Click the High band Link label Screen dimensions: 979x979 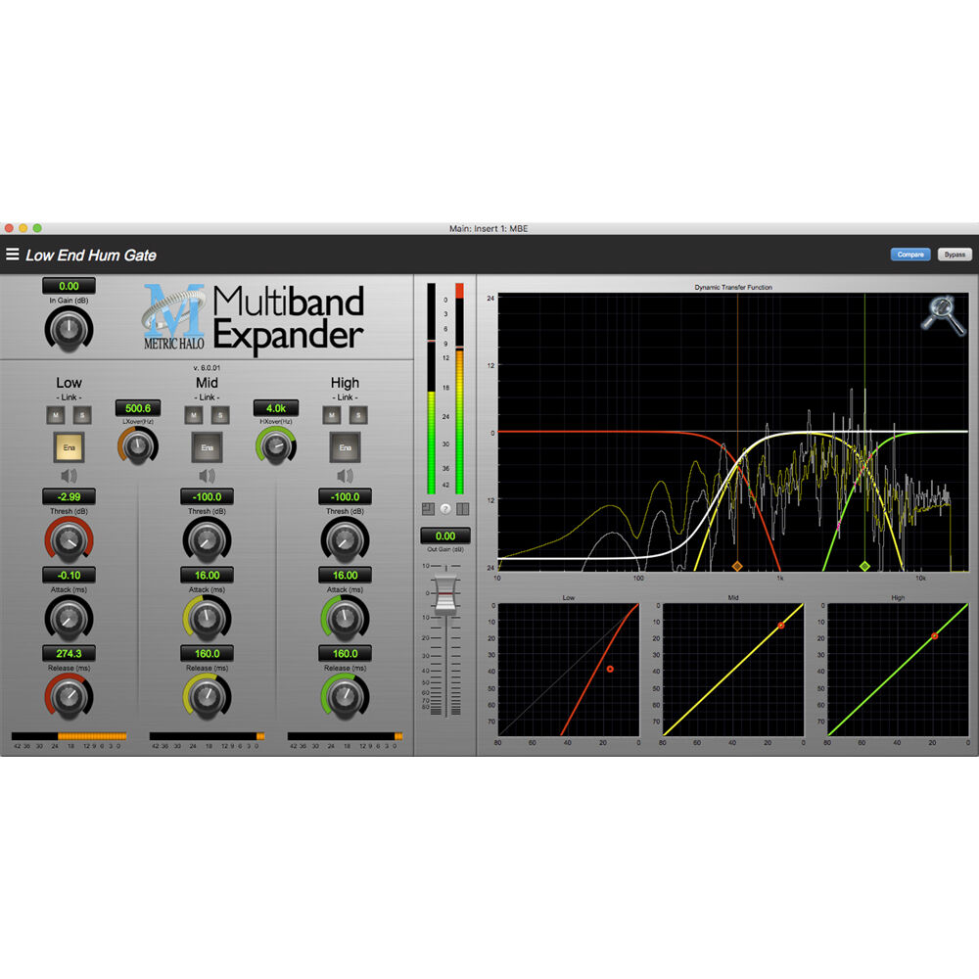[x=345, y=397]
